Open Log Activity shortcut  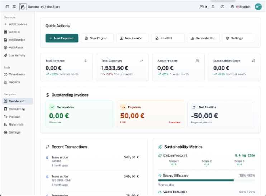tap(17, 55)
